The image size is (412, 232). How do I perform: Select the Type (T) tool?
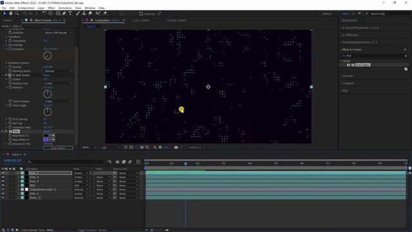point(70,14)
